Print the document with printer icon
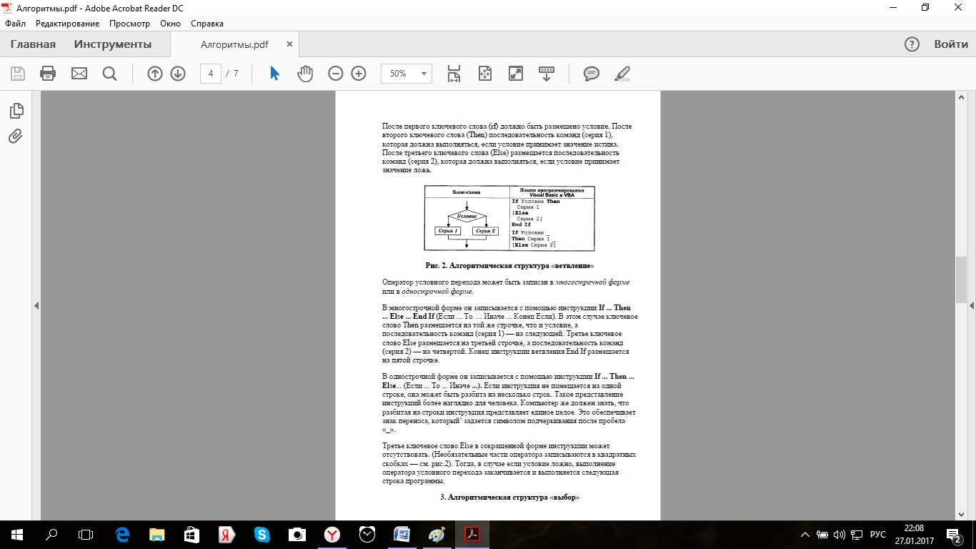The width and height of the screenshot is (976, 549). (48, 74)
